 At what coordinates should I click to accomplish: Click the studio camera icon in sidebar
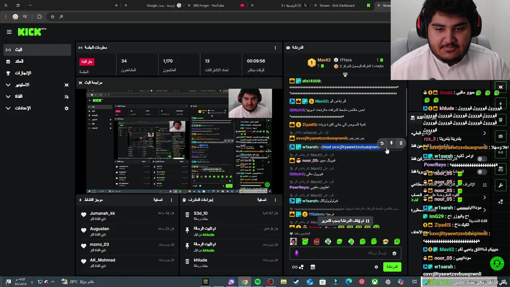[x=67, y=85]
